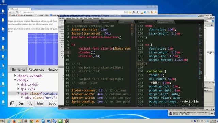218x123 pixels.
Task: Switch to the Resources tab in DevTools
Action: coord(36,69)
